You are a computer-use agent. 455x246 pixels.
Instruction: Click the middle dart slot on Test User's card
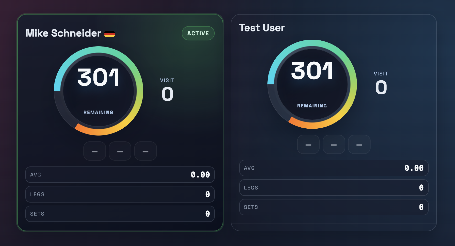[334, 144]
